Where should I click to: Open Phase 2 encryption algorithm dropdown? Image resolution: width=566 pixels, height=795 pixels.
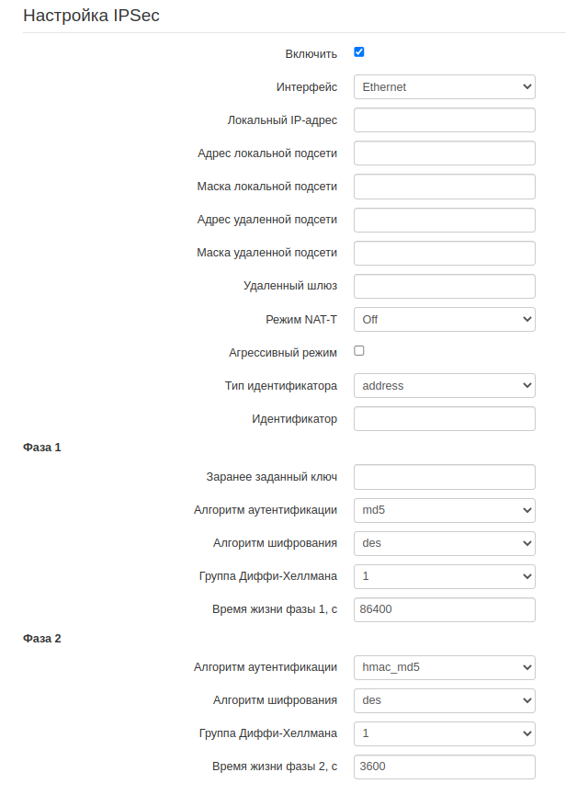point(444,700)
